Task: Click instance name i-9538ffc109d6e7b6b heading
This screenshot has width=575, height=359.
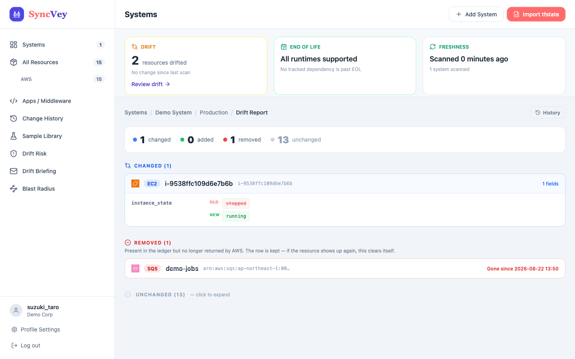Action: tap(199, 183)
